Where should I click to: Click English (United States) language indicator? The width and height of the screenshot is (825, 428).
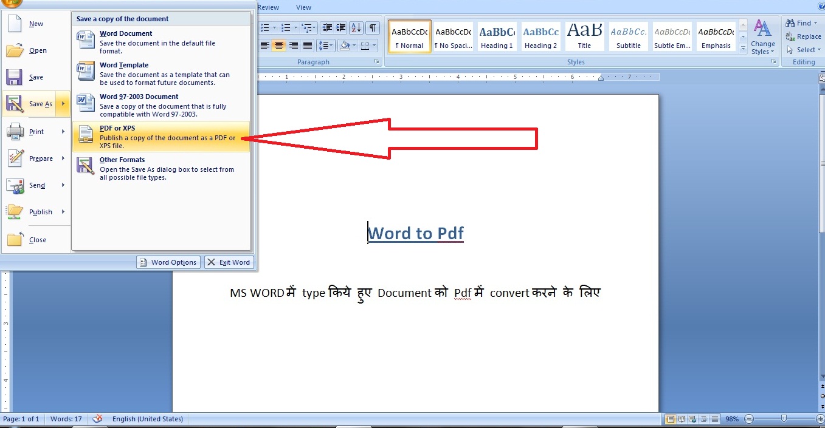pos(148,419)
